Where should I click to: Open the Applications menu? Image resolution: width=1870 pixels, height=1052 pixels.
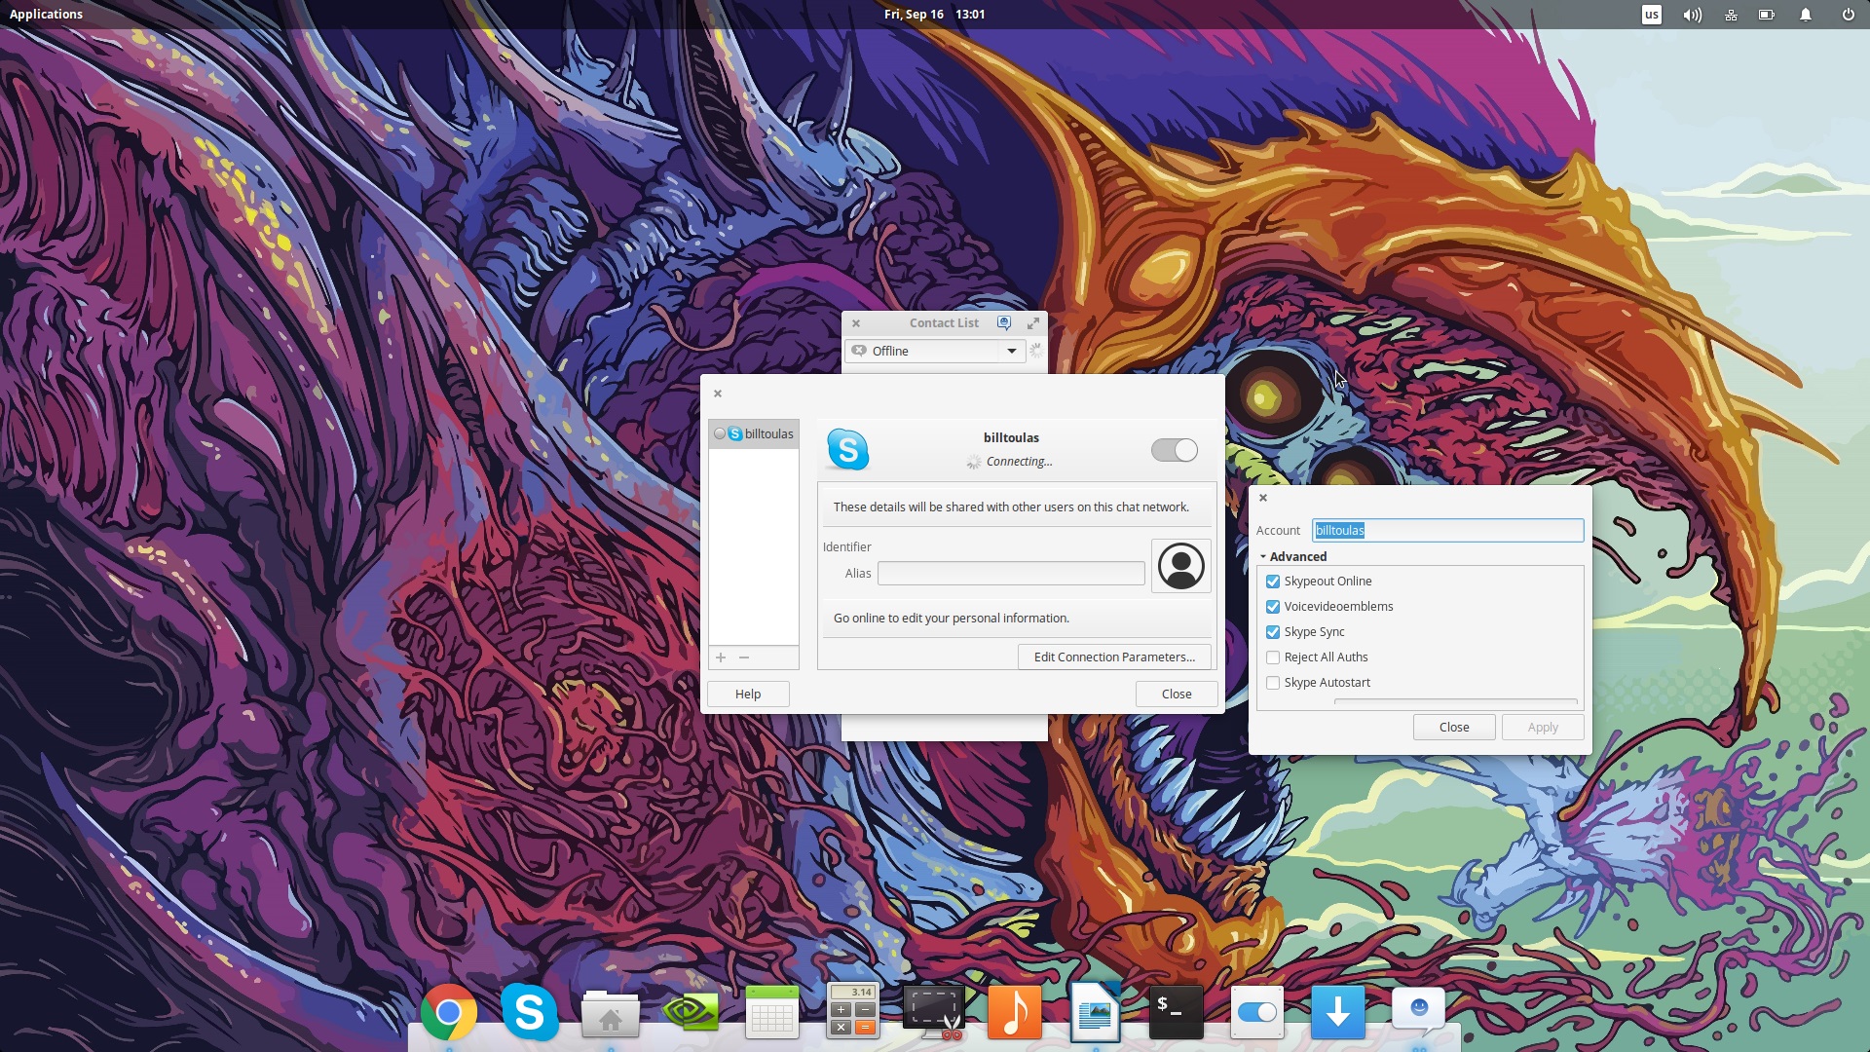[x=46, y=15]
